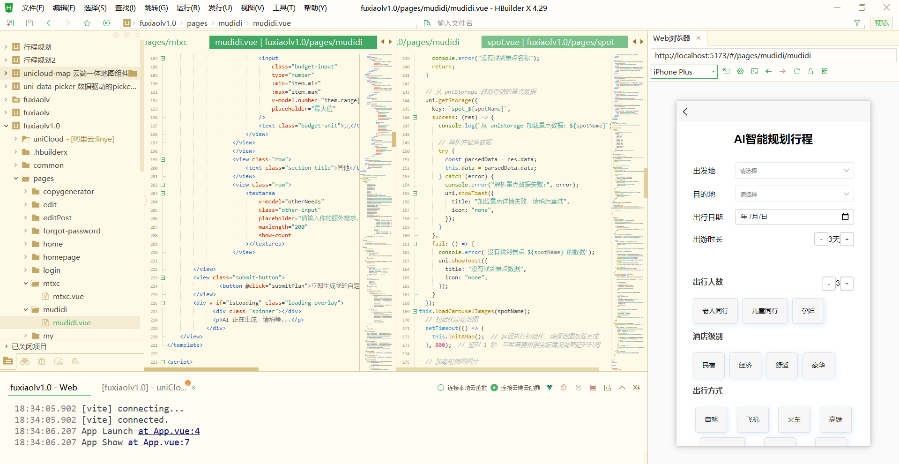Select the 舒适 hotel level chip
The height and width of the screenshot is (464, 899).
782,365
